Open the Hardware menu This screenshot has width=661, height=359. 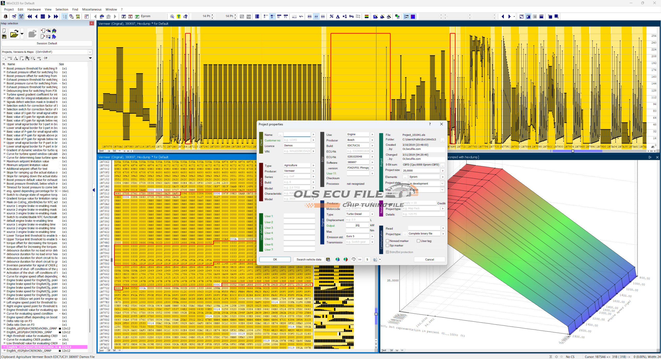34,9
